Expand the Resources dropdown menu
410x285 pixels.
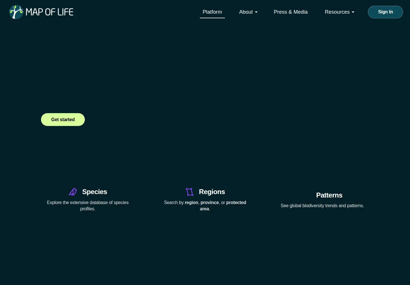click(339, 12)
